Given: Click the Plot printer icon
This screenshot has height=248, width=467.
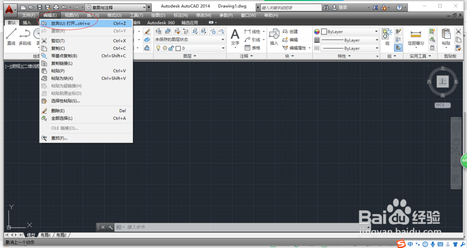Looking at the screenshot, I should [x=56, y=7].
